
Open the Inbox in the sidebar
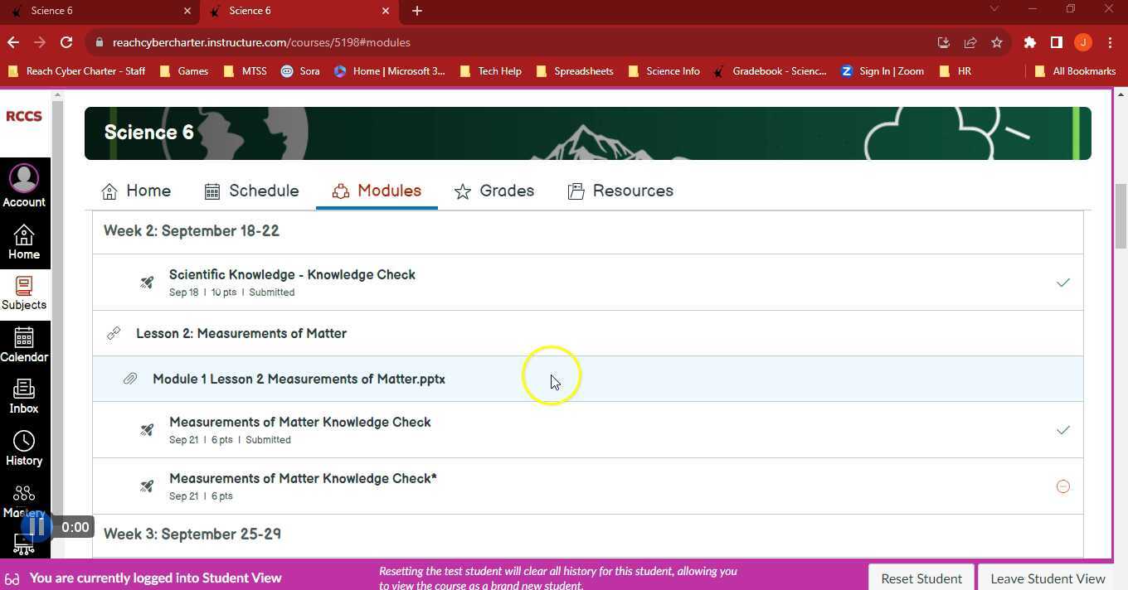click(x=24, y=396)
